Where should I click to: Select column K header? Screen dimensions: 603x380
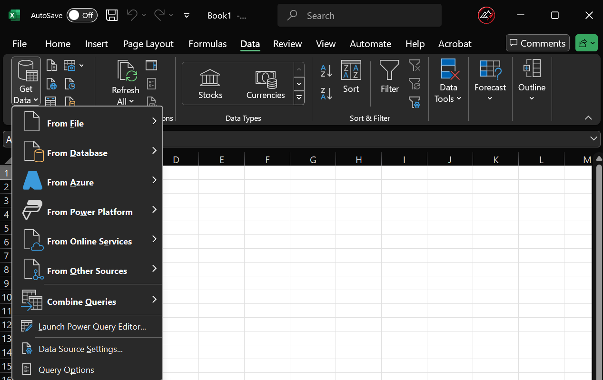[496, 160]
